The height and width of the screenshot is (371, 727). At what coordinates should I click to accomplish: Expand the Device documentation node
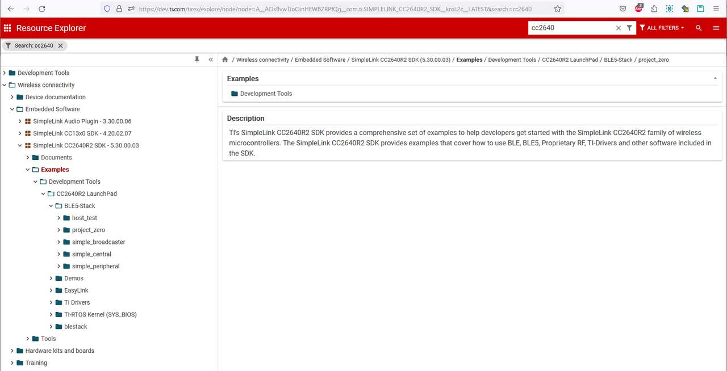12,97
